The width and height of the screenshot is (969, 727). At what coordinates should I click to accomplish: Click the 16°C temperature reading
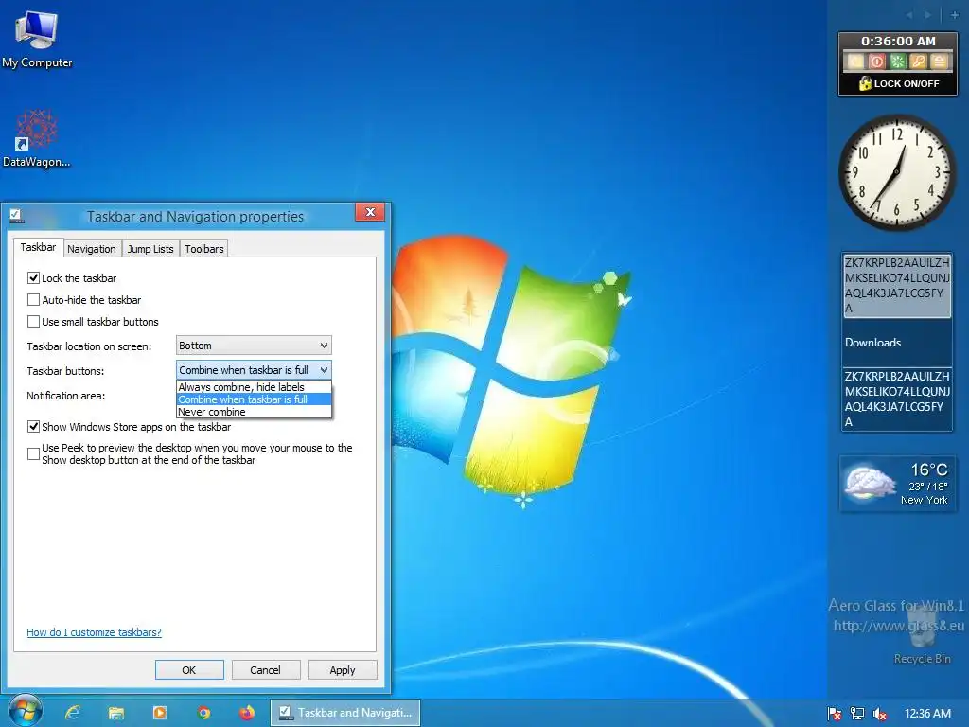tap(929, 470)
